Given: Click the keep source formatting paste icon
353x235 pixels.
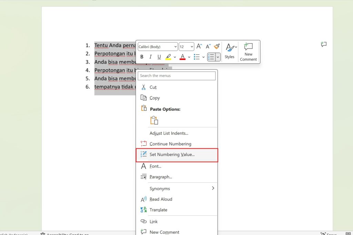Looking at the screenshot, I should pyautogui.click(x=154, y=120).
